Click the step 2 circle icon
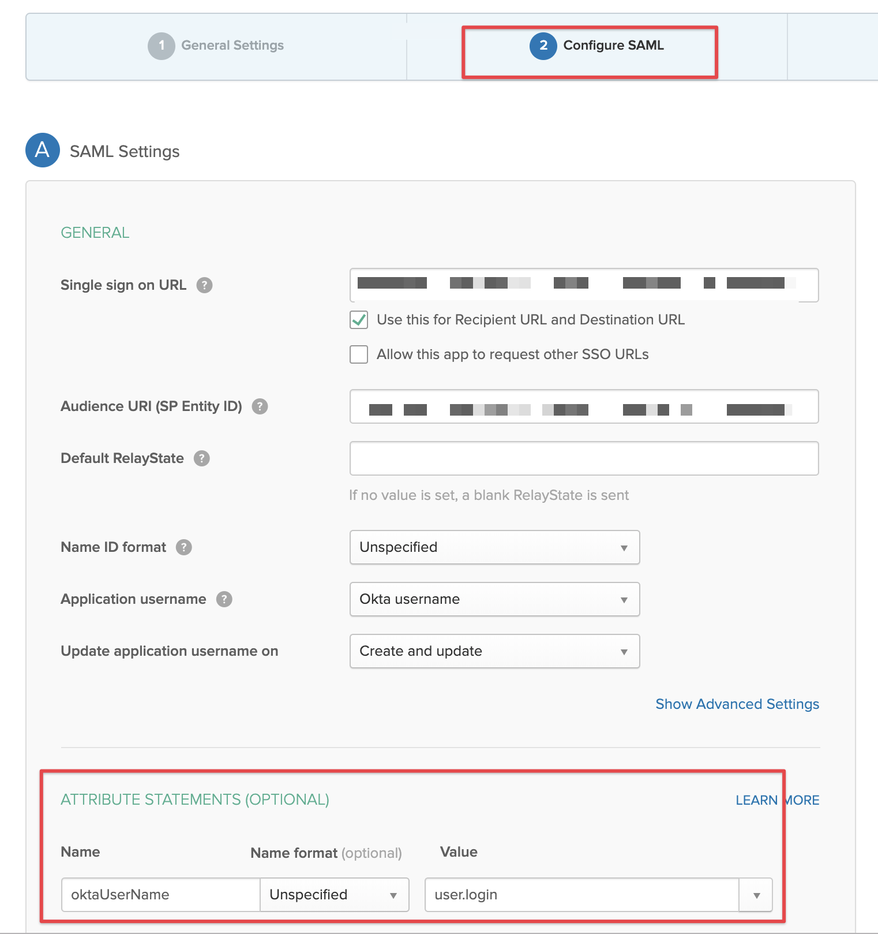Screen dimensions: 878x934 pyautogui.click(x=543, y=46)
